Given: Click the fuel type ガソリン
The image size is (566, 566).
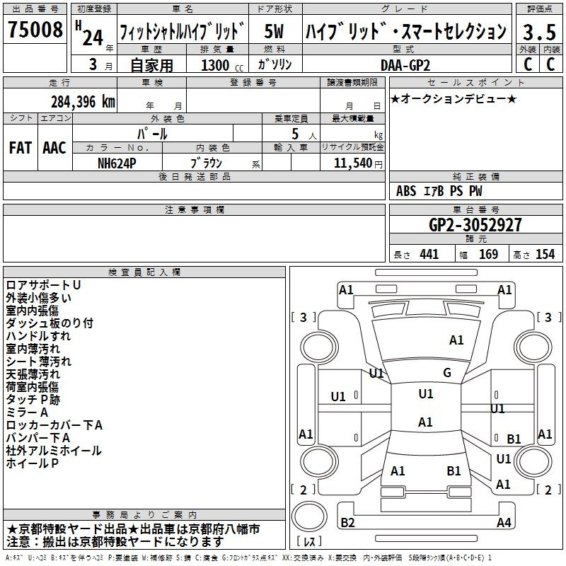Looking at the screenshot, I should tap(275, 65).
